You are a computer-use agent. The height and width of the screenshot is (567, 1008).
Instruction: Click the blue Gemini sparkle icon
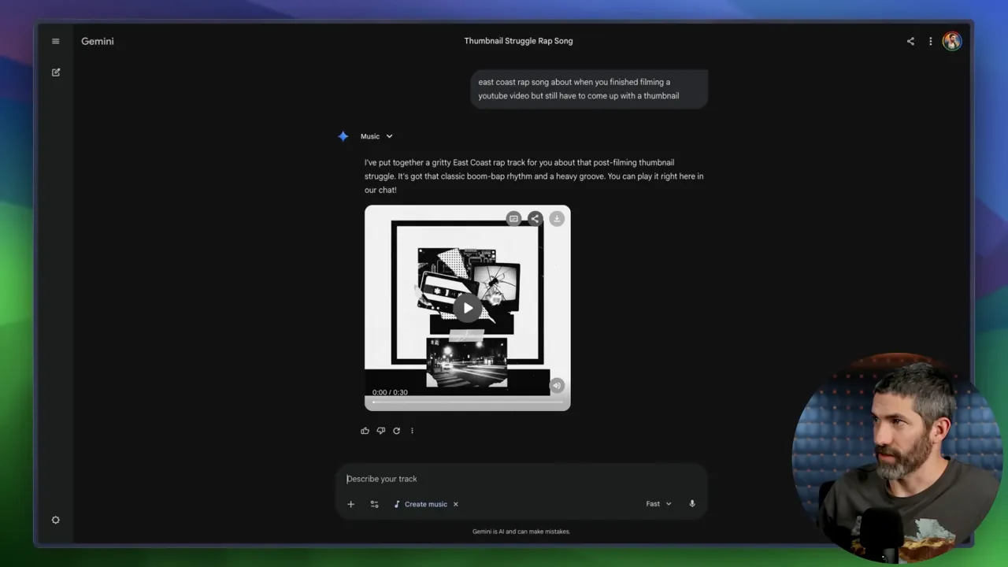[343, 136]
